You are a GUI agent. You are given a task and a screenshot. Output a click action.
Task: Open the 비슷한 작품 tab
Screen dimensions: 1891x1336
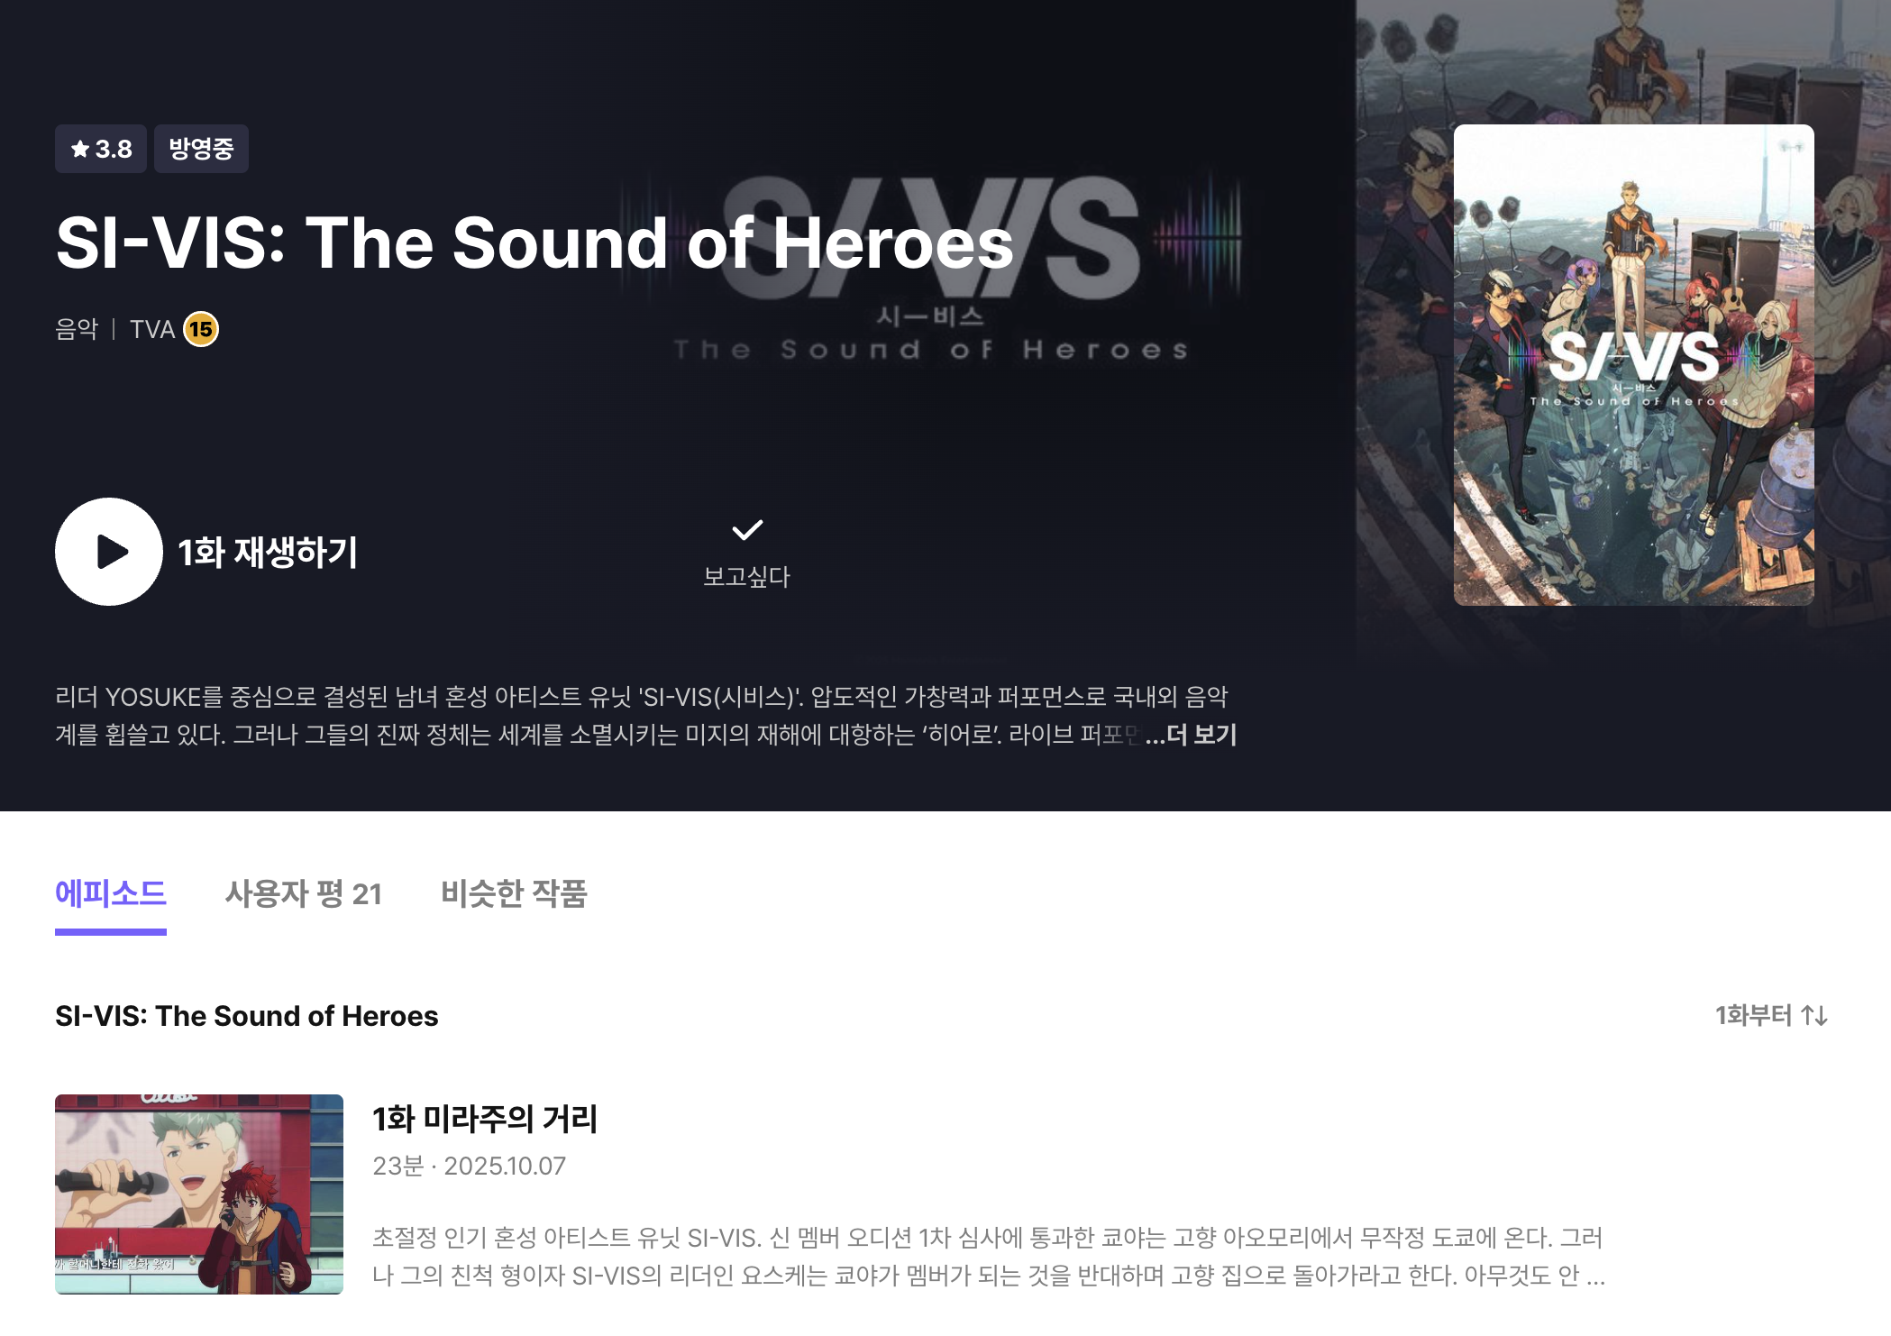point(514,893)
